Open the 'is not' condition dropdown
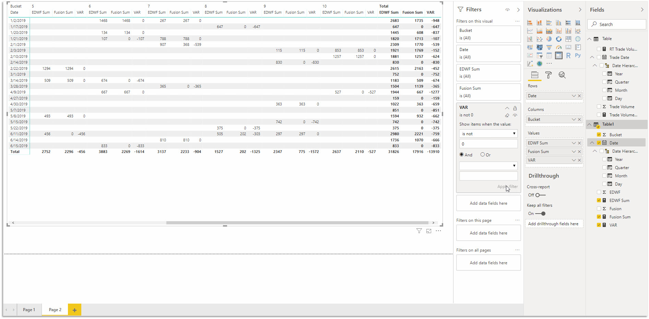 [488, 134]
